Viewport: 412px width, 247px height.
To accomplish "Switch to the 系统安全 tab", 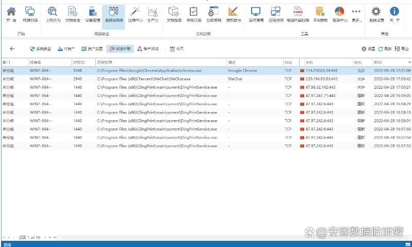I will pos(40,49).
